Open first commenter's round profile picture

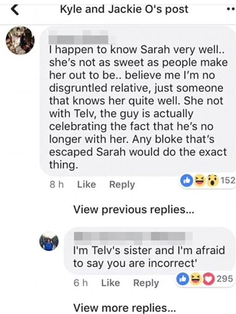(x=20, y=41)
